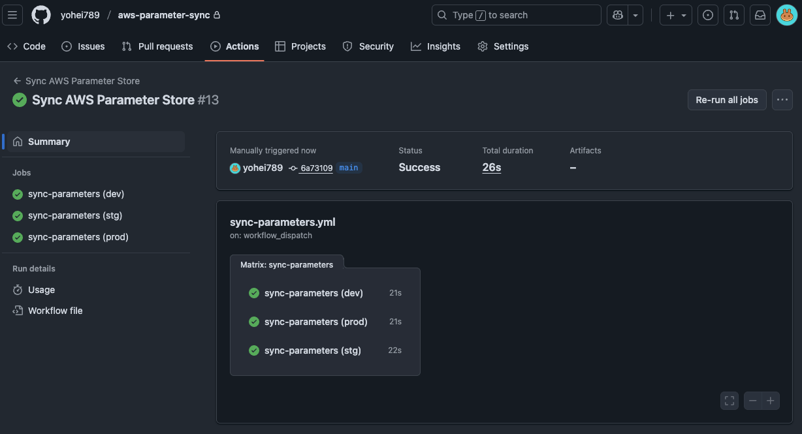Click the Usage icon in Run details
Screen dimensions: 802x434
click(x=17, y=290)
